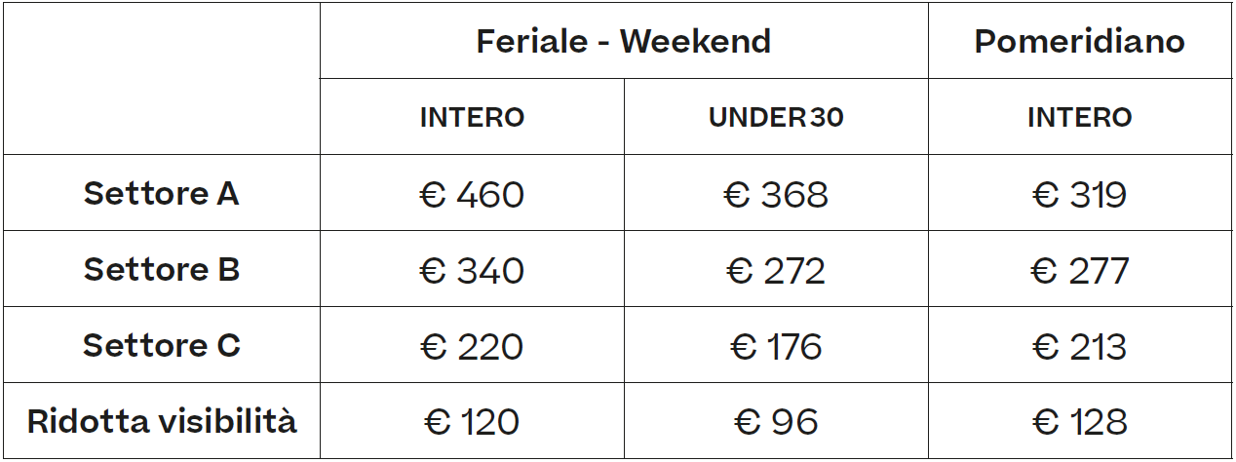Select the € 460 price cell
This screenshot has width=1236, height=462.
pyautogui.click(x=472, y=194)
